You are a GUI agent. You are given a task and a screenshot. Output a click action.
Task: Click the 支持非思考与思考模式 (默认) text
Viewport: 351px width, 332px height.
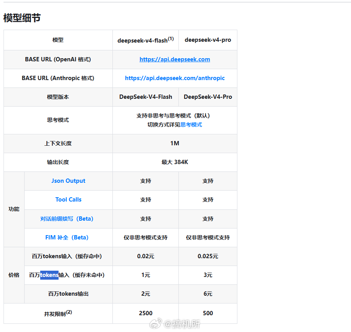173,116
